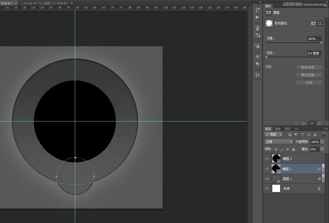This screenshot has height=223, width=329.
Task: Open the Clone Source stamp icon
Action: (258, 46)
